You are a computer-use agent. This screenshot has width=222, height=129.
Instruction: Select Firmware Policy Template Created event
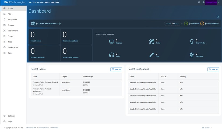click(76, 83)
